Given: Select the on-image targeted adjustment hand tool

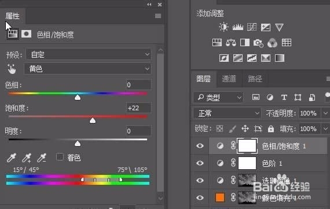Looking at the screenshot, I should tap(12, 69).
